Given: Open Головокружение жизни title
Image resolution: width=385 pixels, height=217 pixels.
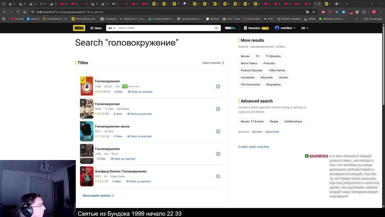Looking at the screenshot, I should [112, 126].
